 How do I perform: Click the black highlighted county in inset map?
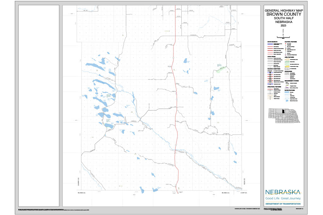point(283,111)
